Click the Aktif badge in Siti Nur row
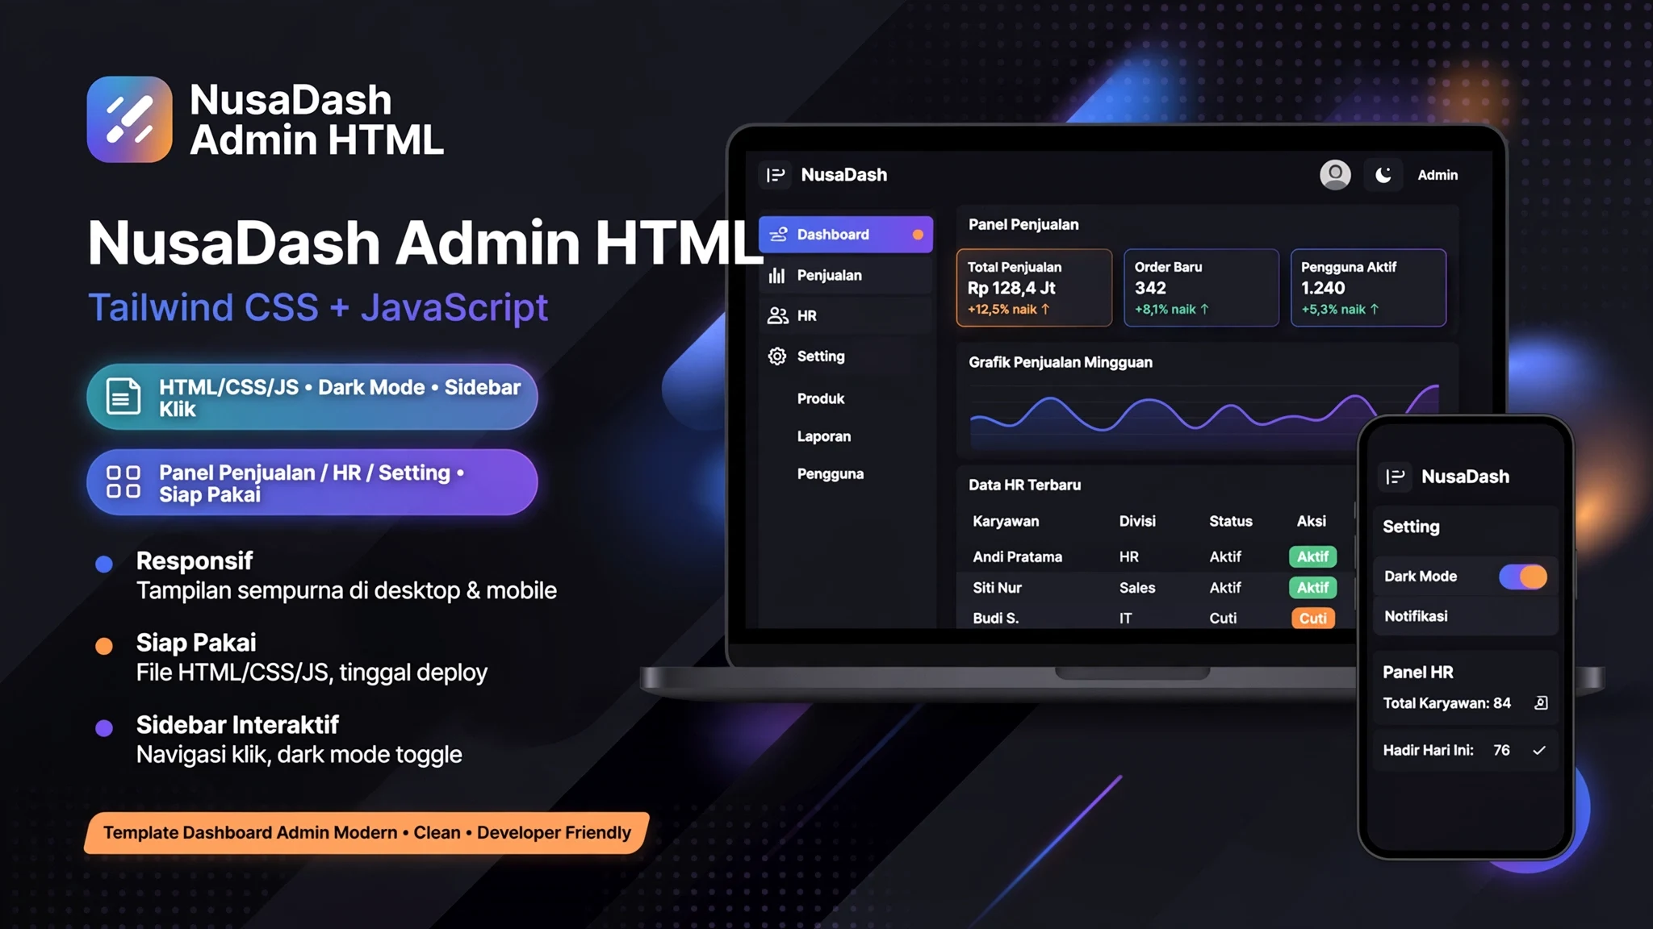This screenshot has height=929, width=1653. [1312, 588]
